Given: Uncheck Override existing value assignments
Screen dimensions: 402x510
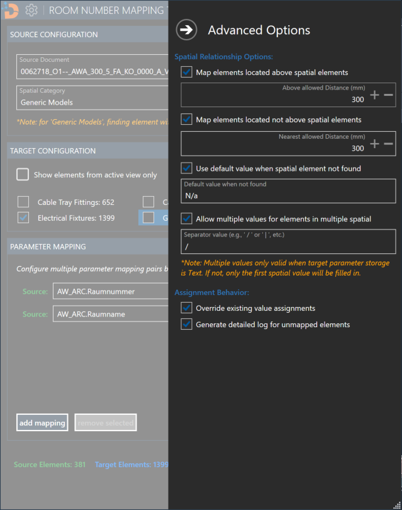Looking at the screenshot, I should click(187, 308).
